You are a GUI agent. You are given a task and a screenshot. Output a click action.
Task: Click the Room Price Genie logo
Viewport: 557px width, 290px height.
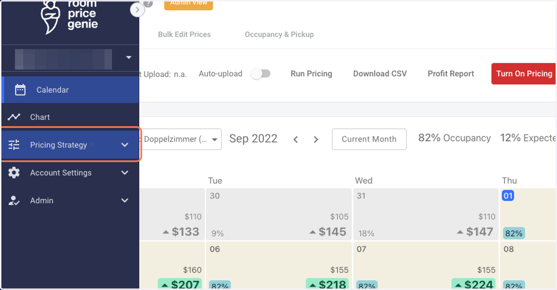pos(69,17)
